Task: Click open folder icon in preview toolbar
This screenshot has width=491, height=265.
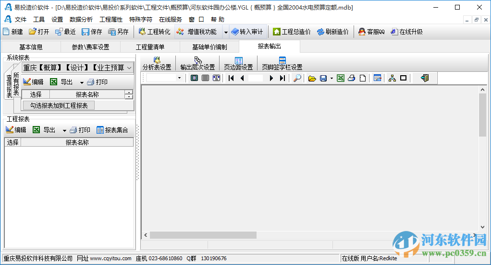Action: click(312, 78)
